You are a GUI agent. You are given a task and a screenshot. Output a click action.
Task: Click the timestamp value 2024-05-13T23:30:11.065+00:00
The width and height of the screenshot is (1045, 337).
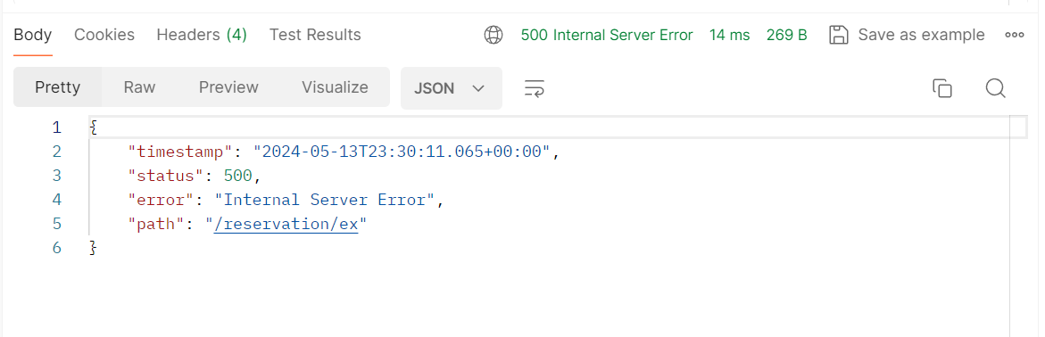(x=402, y=152)
